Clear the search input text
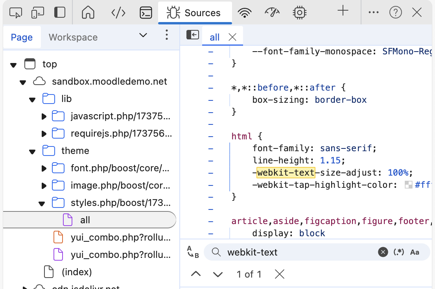Viewport: 435px width, 289px height. click(x=383, y=252)
